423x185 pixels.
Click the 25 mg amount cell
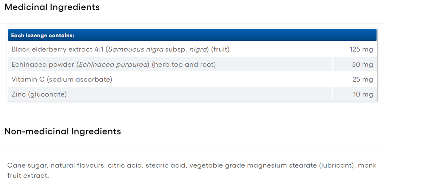click(362, 80)
